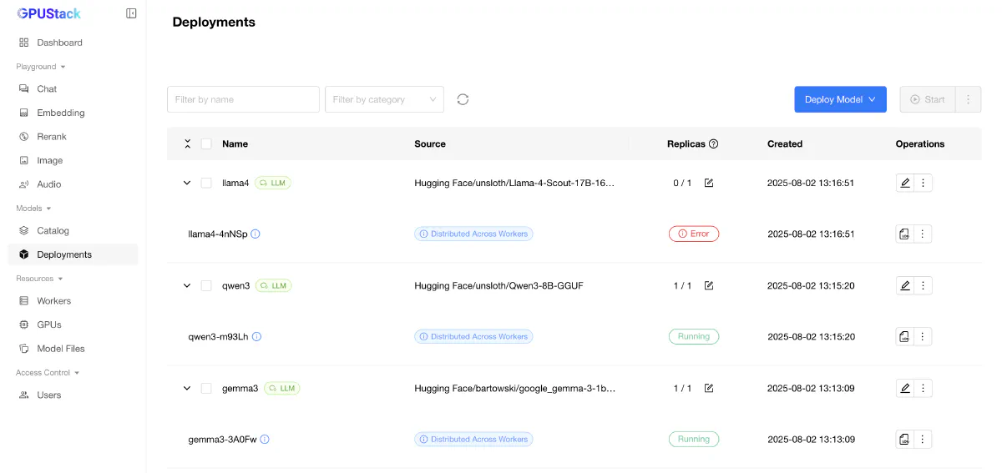Edit replicas count for qwen3
Screen dimensions: 1002x473
709,285
